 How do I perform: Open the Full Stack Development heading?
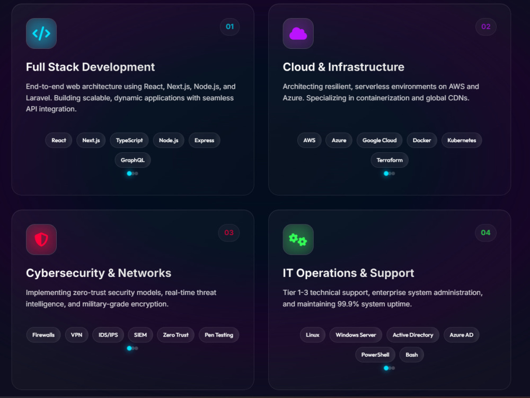point(90,67)
